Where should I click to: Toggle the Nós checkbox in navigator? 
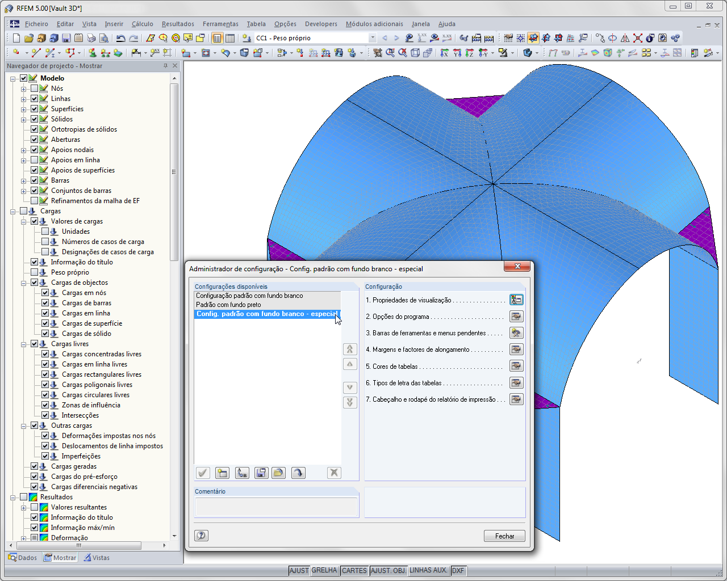(x=35, y=89)
